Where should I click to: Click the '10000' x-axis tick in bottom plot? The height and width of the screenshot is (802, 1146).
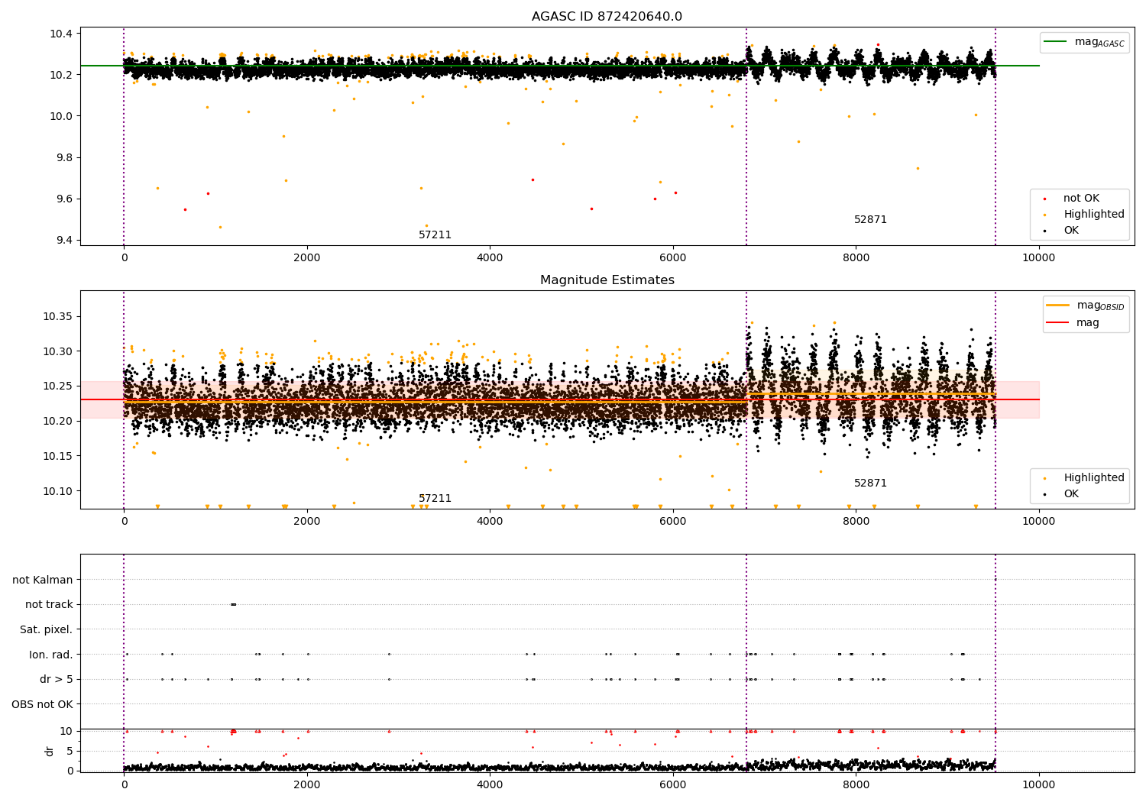pos(1039,785)
